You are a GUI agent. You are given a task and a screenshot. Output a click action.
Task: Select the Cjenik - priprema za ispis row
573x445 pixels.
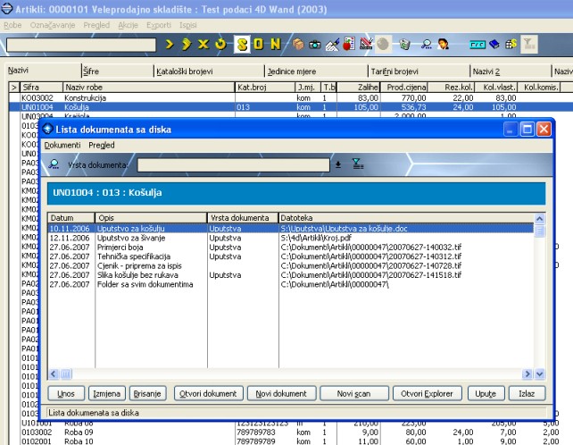pyautogui.click(x=291, y=265)
